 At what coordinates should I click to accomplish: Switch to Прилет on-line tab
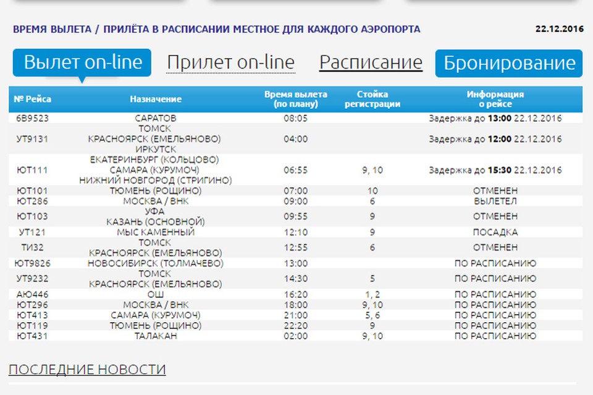click(x=230, y=63)
